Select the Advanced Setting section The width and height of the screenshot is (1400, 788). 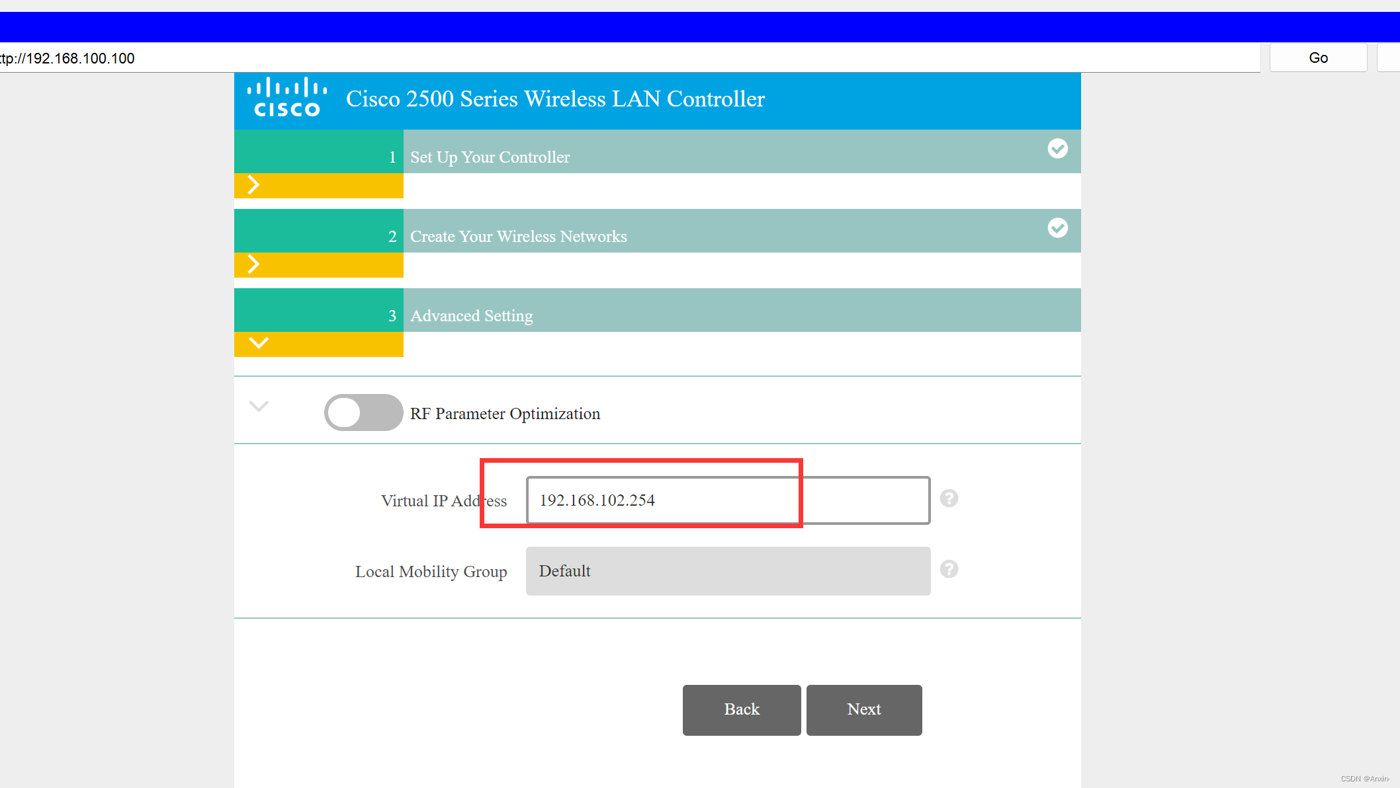pos(662,315)
